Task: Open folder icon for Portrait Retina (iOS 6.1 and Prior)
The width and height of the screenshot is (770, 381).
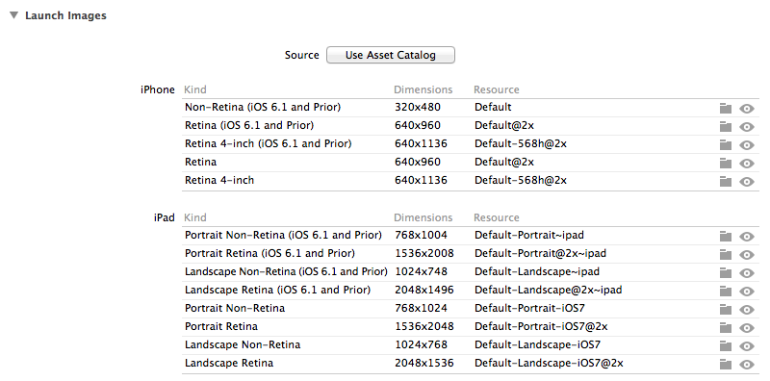Action: (x=726, y=254)
